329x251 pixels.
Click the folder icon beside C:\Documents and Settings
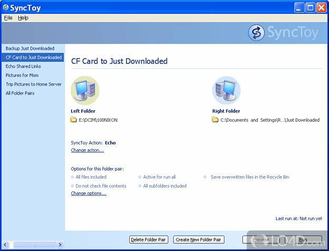(215, 120)
